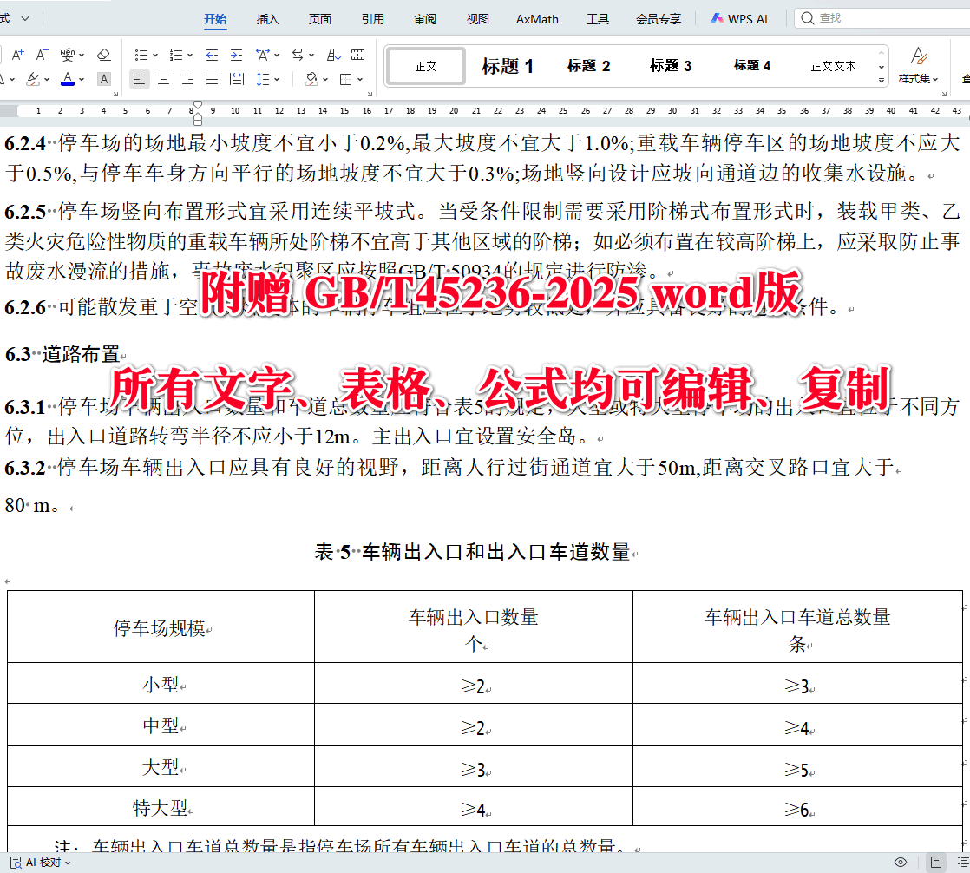Toggle the numbered list
Screen dimensions: 970x873
[178, 53]
